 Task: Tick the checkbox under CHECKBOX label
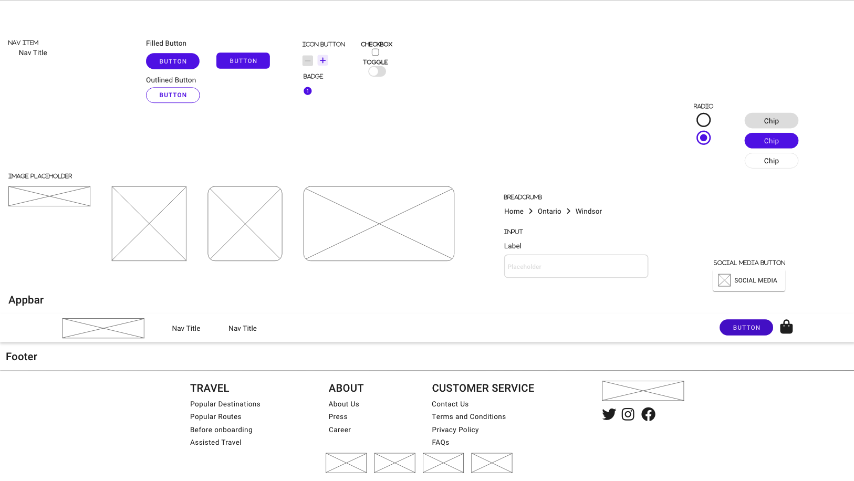click(376, 53)
